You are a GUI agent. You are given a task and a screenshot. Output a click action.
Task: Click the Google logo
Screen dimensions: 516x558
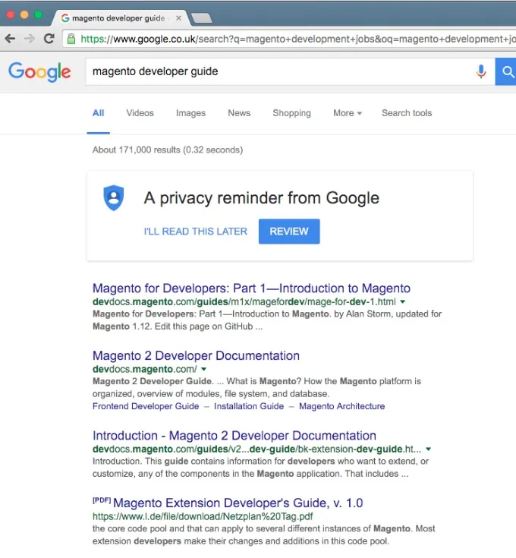[39, 72]
